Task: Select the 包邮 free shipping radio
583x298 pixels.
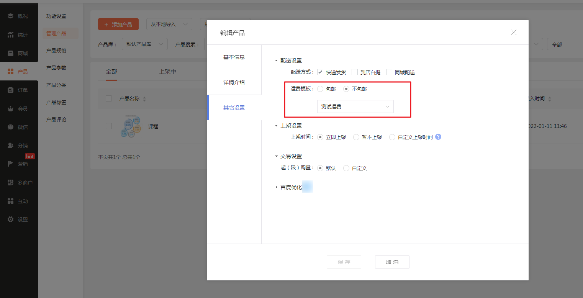Action: 320,89
